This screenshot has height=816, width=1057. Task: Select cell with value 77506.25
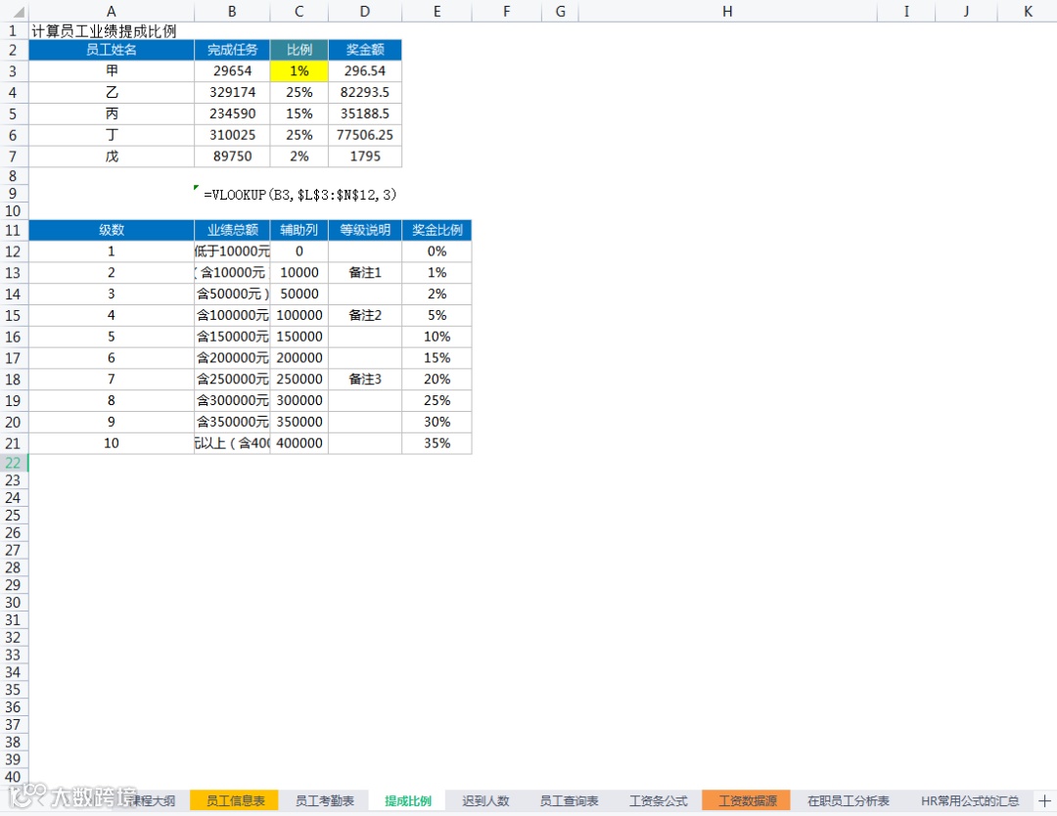365,135
